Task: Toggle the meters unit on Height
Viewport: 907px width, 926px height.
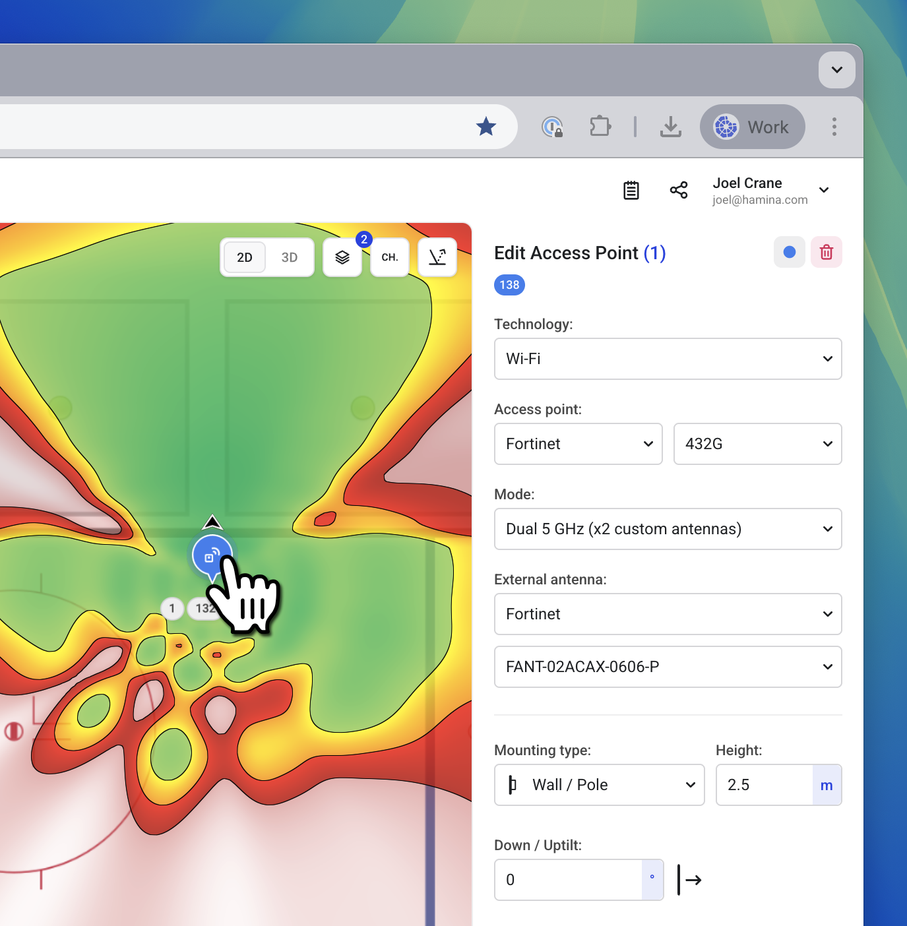Action: pyautogui.click(x=827, y=785)
